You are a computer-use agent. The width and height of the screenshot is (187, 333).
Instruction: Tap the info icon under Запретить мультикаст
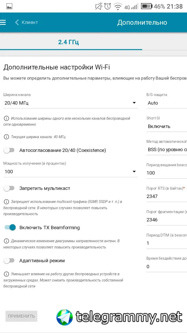click(6, 202)
